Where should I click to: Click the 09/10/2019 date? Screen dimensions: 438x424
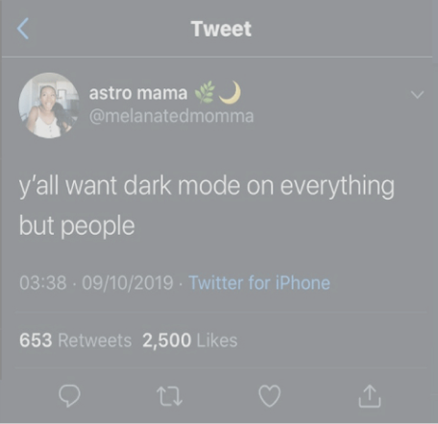click(128, 283)
